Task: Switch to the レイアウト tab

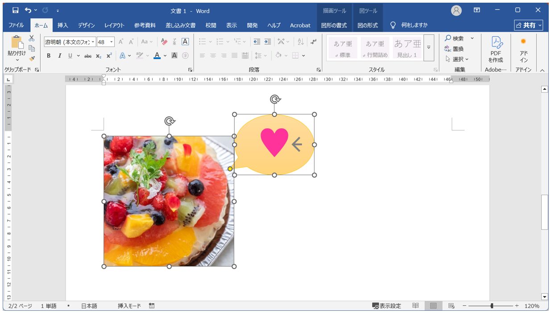Action: pyautogui.click(x=115, y=25)
